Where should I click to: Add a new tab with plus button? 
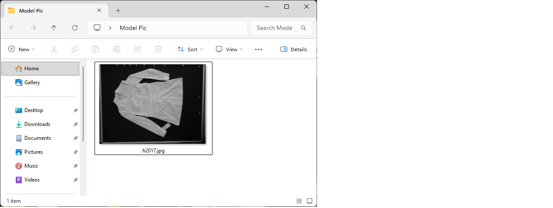(118, 10)
